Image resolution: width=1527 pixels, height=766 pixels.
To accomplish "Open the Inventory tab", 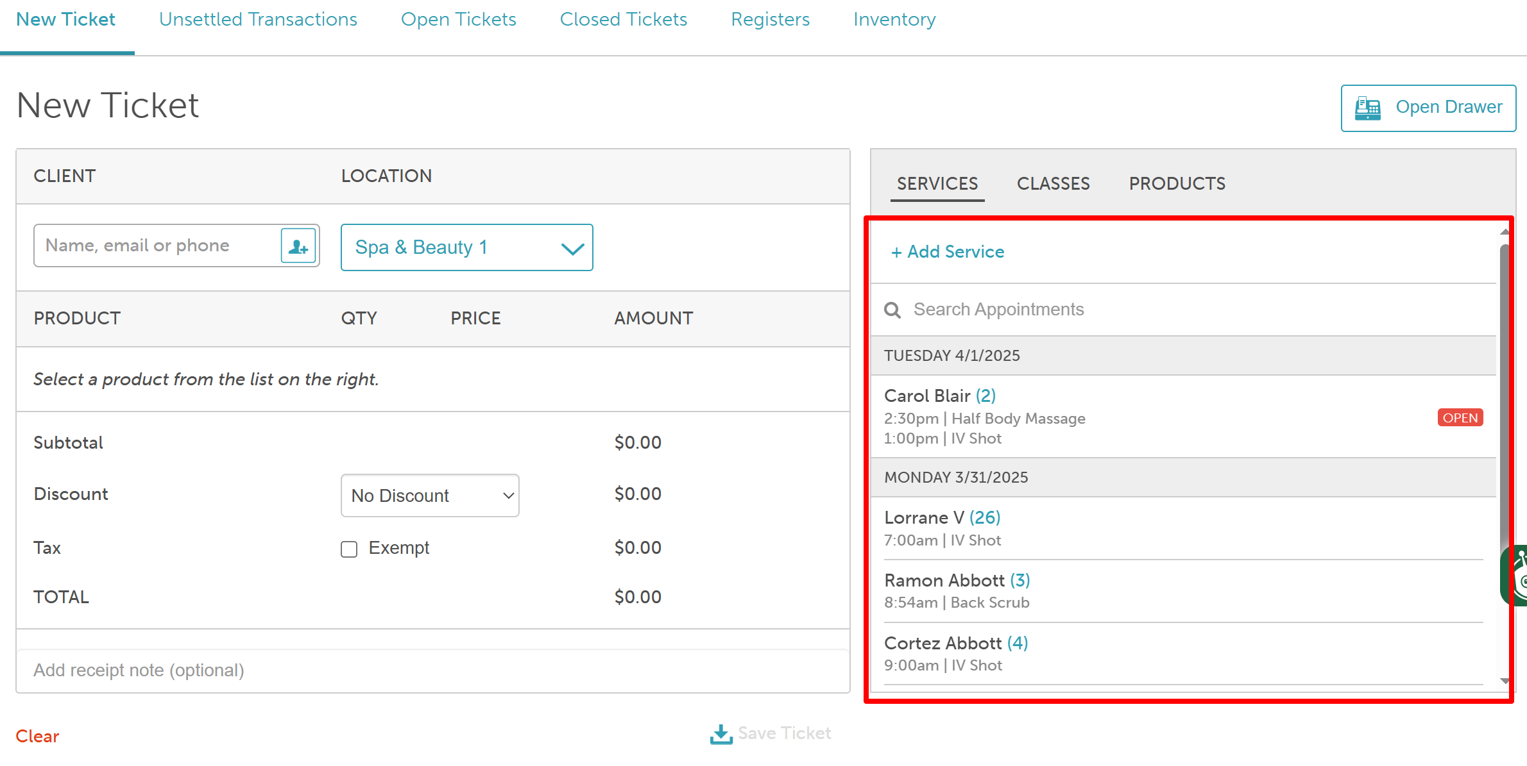I will (x=894, y=20).
